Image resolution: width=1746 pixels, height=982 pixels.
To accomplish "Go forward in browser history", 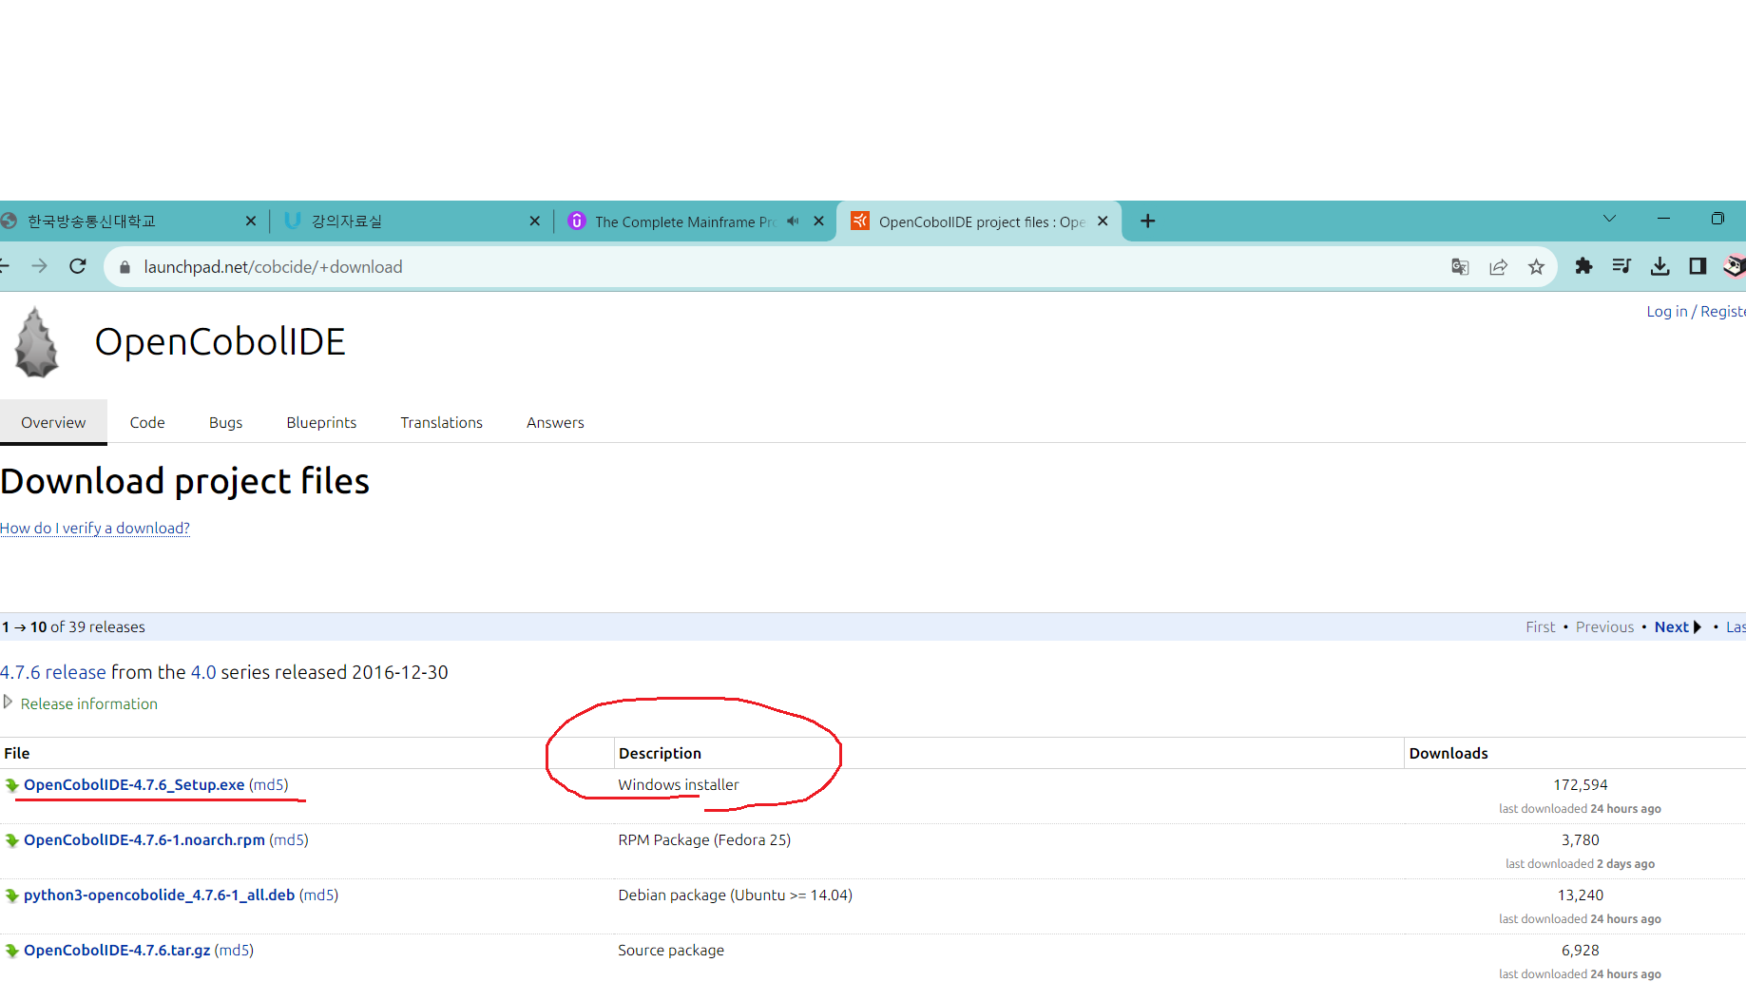I will 39,267.
